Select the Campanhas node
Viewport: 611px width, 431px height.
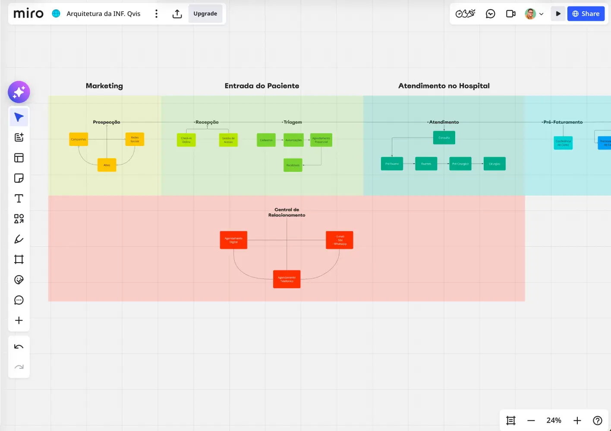[79, 139]
